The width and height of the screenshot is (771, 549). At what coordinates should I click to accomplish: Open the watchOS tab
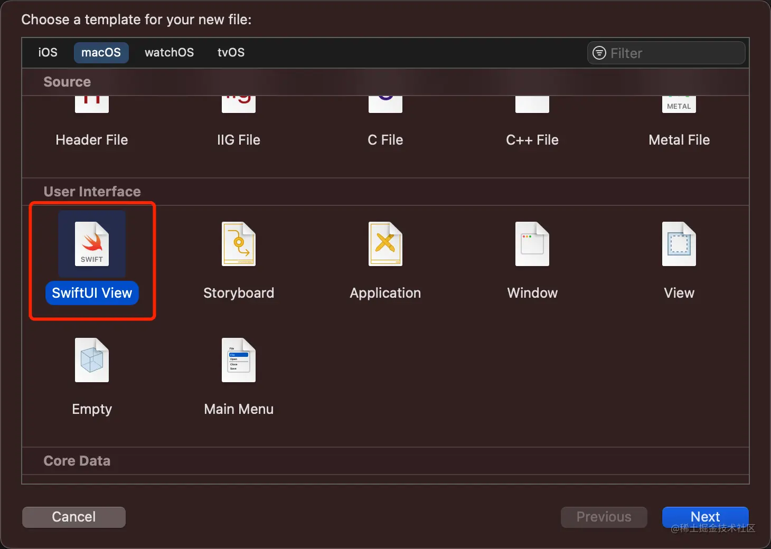[169, 53]
